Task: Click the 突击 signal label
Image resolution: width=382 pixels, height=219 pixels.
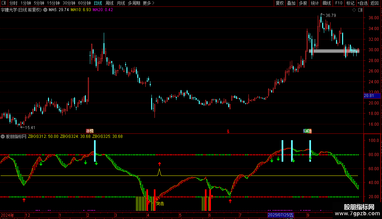Action: (160, 204)
